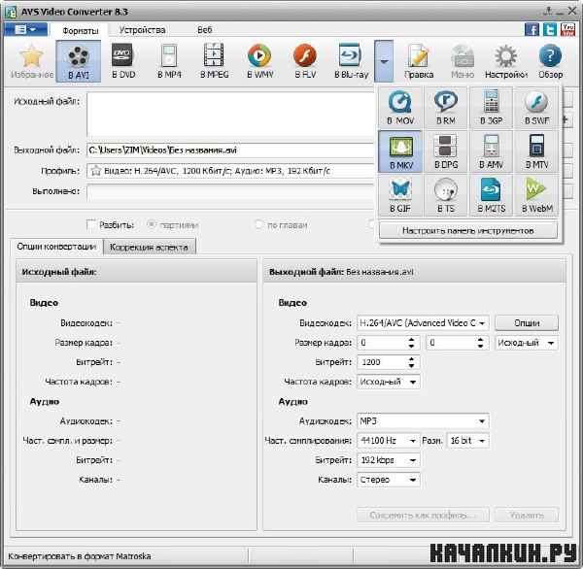Choose 'В GIF' butterfly format icon

(x=400, y=195)
